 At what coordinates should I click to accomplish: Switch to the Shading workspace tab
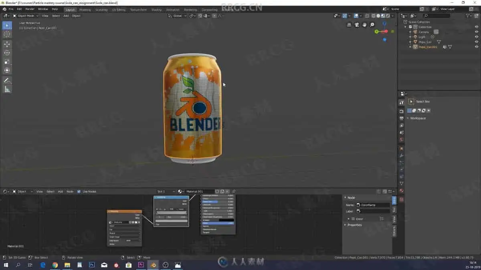(x=156, y=10)
